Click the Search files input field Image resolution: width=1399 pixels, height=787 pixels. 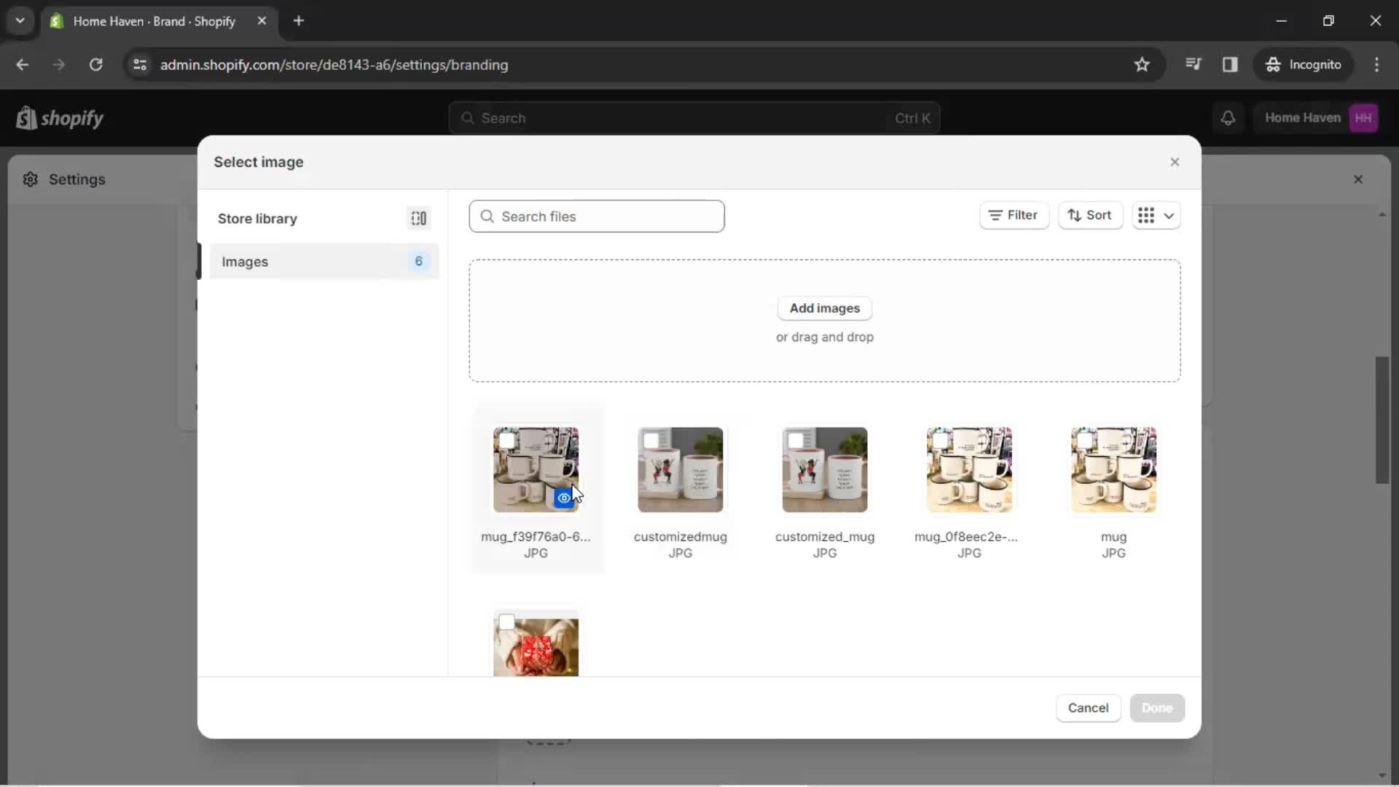[597, 215]
